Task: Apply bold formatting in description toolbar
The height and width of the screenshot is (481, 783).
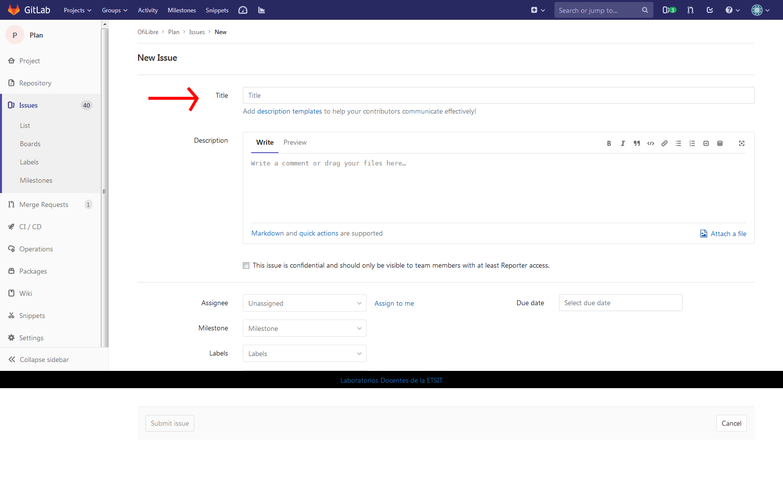Action: pos(609,144)
